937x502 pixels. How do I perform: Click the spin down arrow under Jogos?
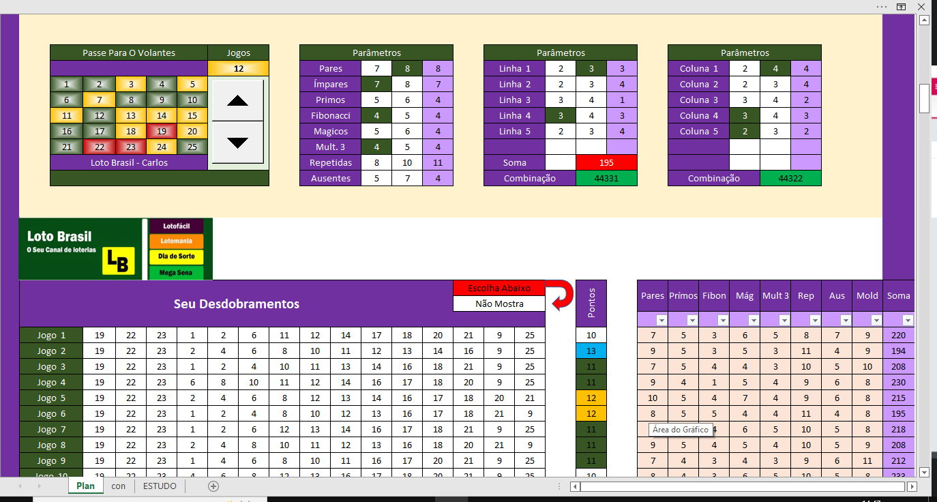pos(237,143)
